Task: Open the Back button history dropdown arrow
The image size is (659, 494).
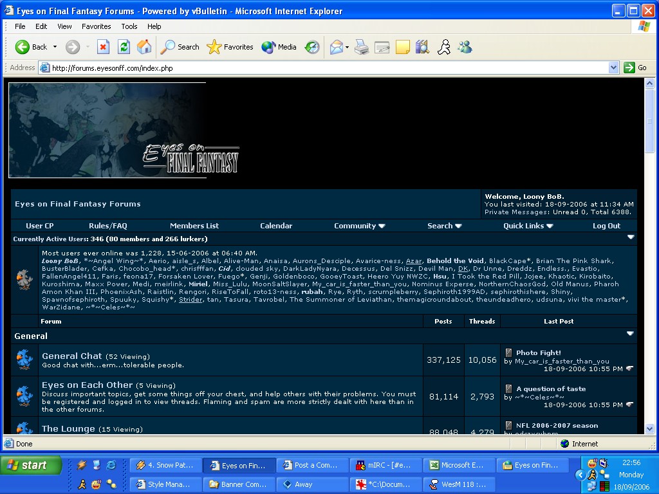Action: (x=55, y=47)
